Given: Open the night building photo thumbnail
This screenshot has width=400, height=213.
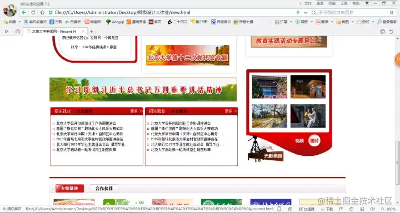Looking at the screenshot, I should 308,87.
